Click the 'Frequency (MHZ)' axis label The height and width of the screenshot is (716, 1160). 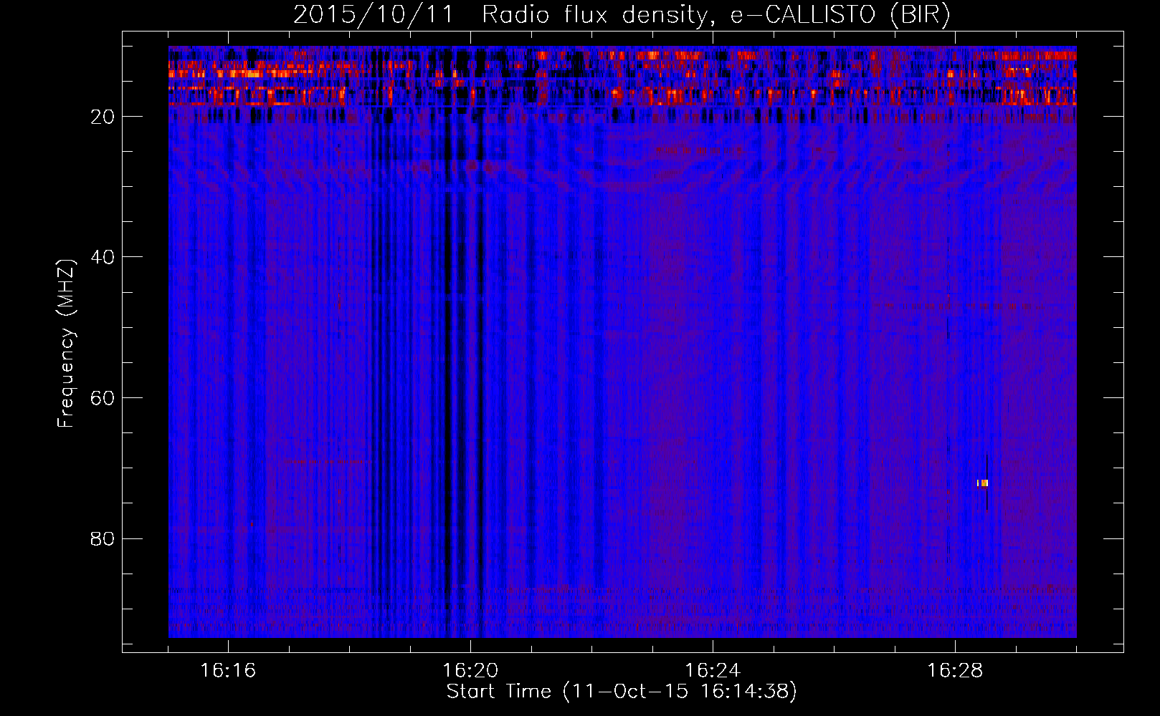coord(65,344)
